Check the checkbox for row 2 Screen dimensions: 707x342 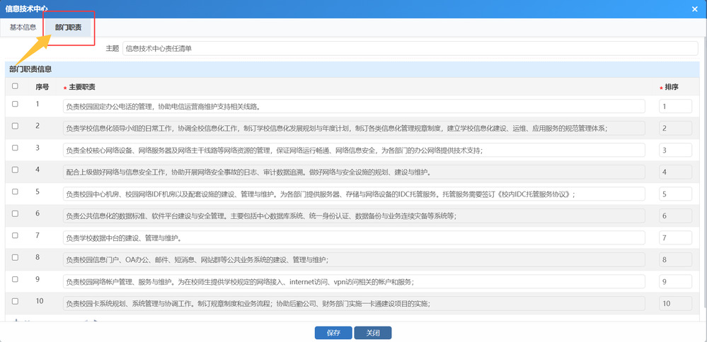(16, 126)
